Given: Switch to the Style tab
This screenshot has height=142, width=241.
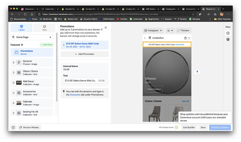Looking at the screenshot, I should point(44,28).
